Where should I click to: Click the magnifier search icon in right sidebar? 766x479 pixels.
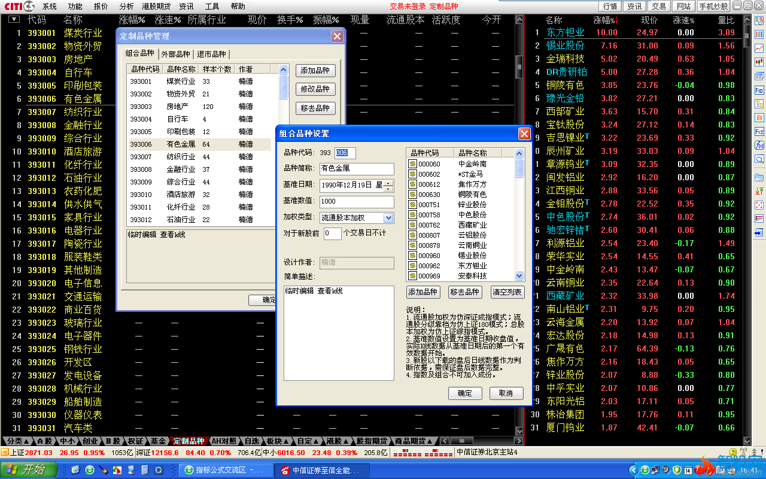(x=759, y=159)
